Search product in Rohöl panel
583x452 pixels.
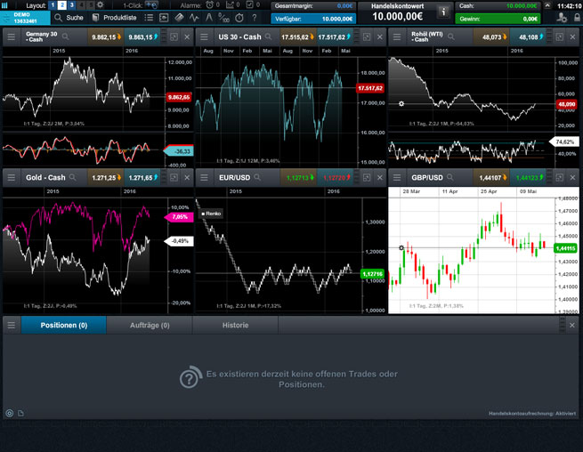(x=451, y=36)
